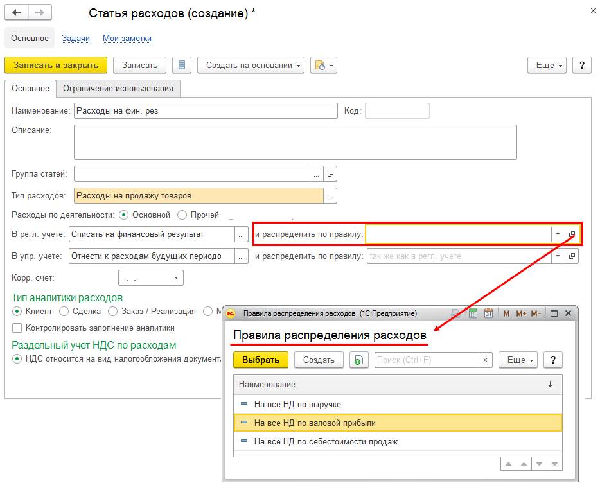Expand the Корр. счет dropdown
This screenshot has height=492, width=600.
177,277
